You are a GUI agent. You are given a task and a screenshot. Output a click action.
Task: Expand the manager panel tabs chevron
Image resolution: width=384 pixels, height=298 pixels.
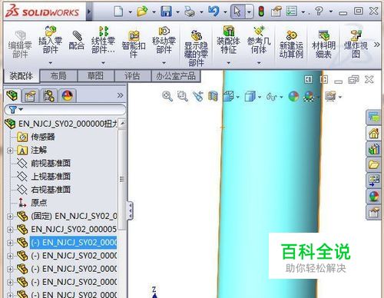(120, 95)
